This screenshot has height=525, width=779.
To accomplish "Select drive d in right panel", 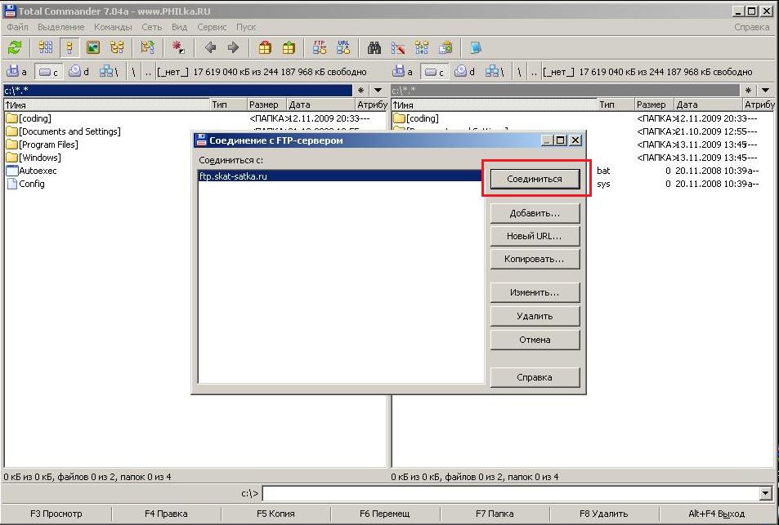I will click(465, 72).
